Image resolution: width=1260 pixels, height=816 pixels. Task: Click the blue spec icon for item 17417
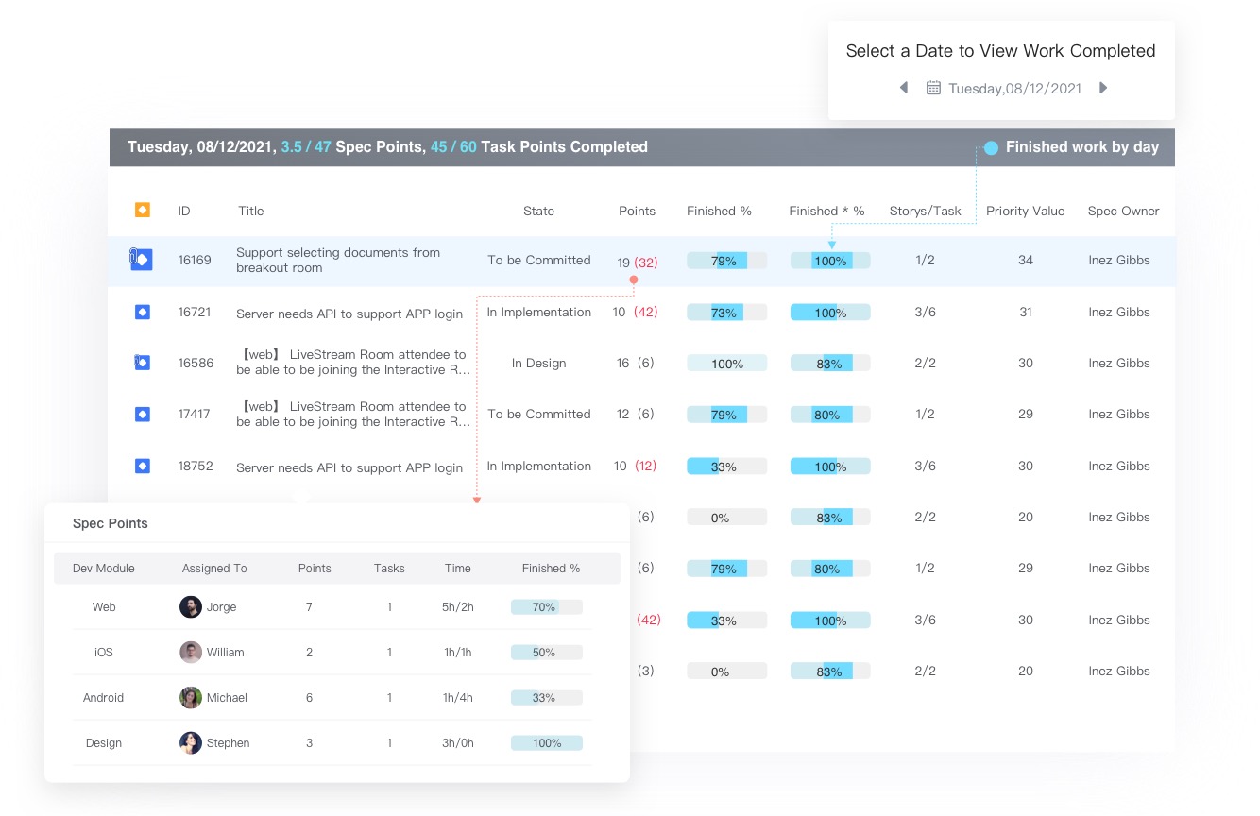click(x=142, y=414)
